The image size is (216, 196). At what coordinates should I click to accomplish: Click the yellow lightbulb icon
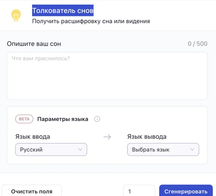coord(15,15)
